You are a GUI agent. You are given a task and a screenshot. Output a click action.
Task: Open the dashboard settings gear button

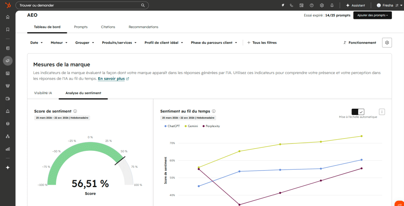387,43
